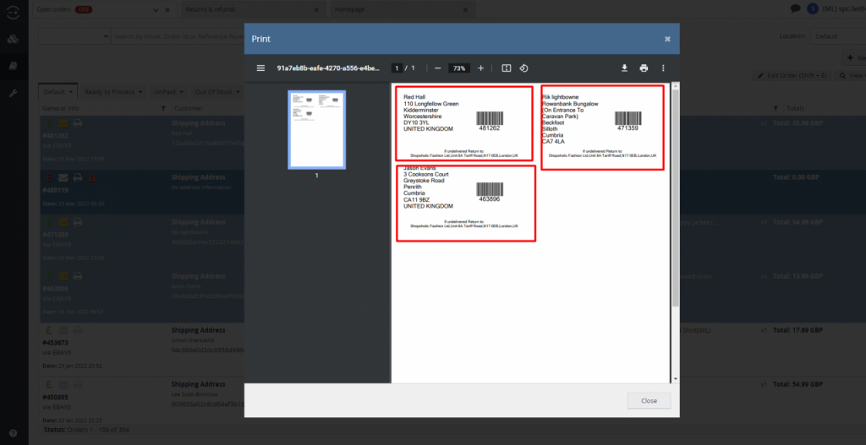Open the search type dropdown
This screenshot has height=445, width=866.
coord(74,36)
